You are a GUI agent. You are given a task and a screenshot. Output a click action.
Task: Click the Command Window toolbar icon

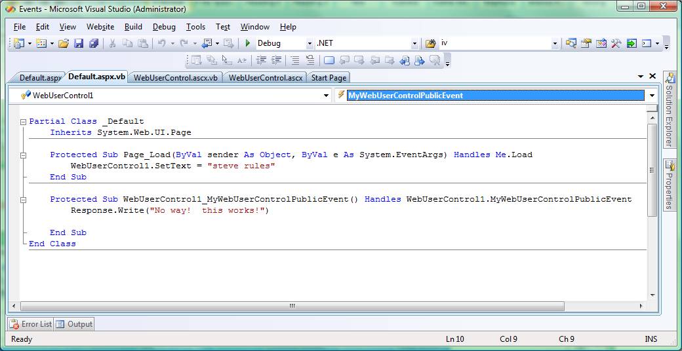tap(647, 43)
